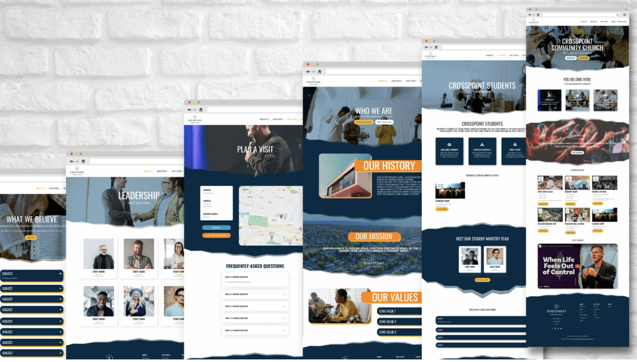Image resolution: width=637 pixels, height=362 pixels.
Task: Click home icon in Who We Are browser
Action: [319, 72]
